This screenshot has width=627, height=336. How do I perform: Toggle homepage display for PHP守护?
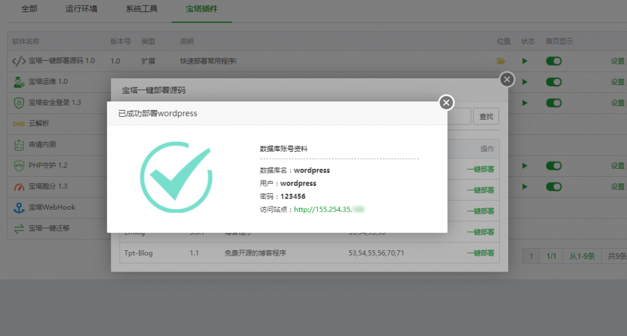(x=554, y=166)
